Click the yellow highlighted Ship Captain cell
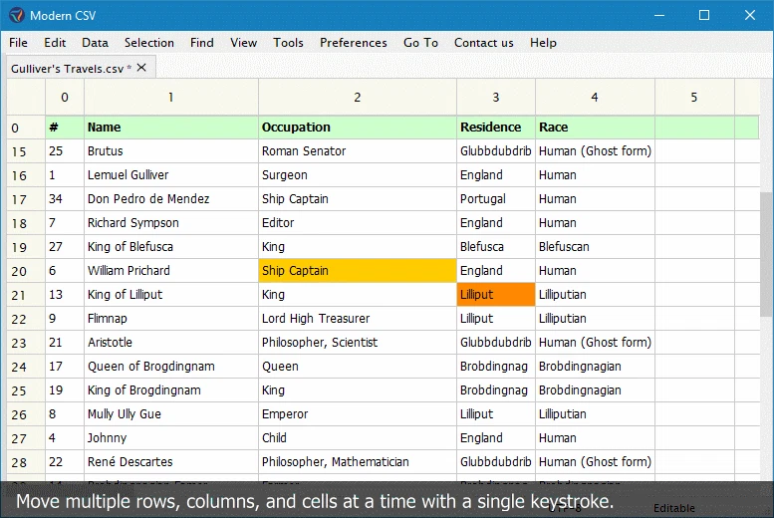The height and width of the screenshot is (518, 774). pos(358,271)
